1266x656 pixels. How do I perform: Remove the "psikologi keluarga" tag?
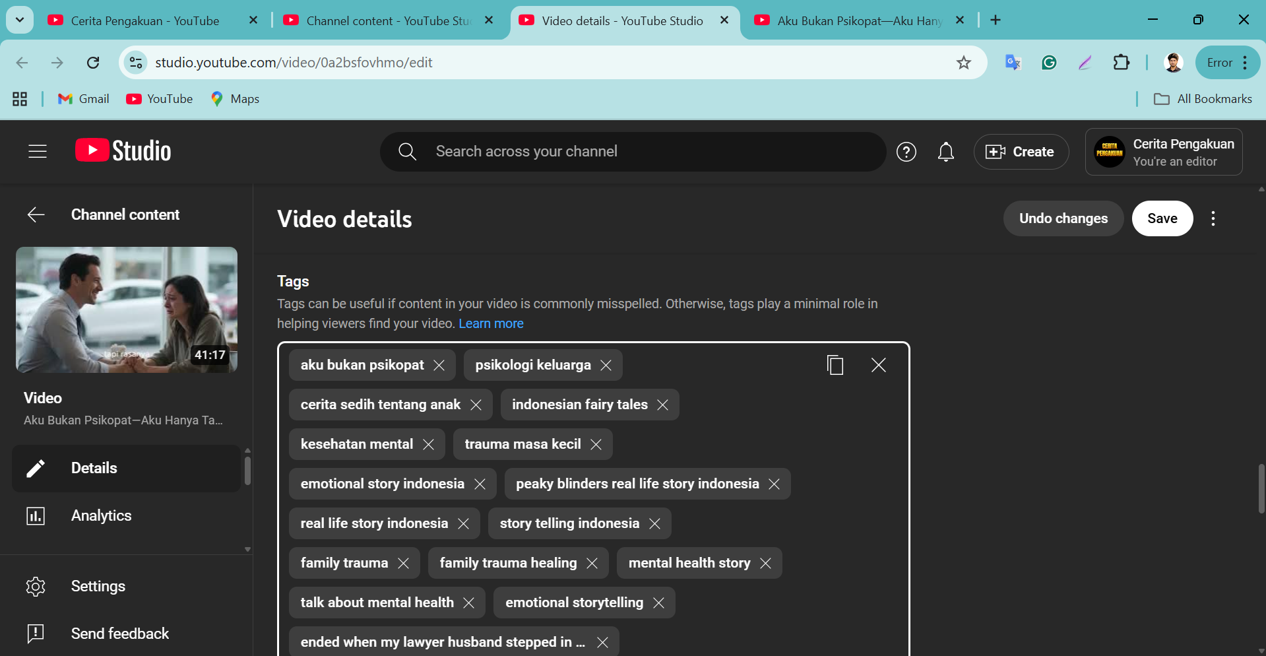point(606,365)
